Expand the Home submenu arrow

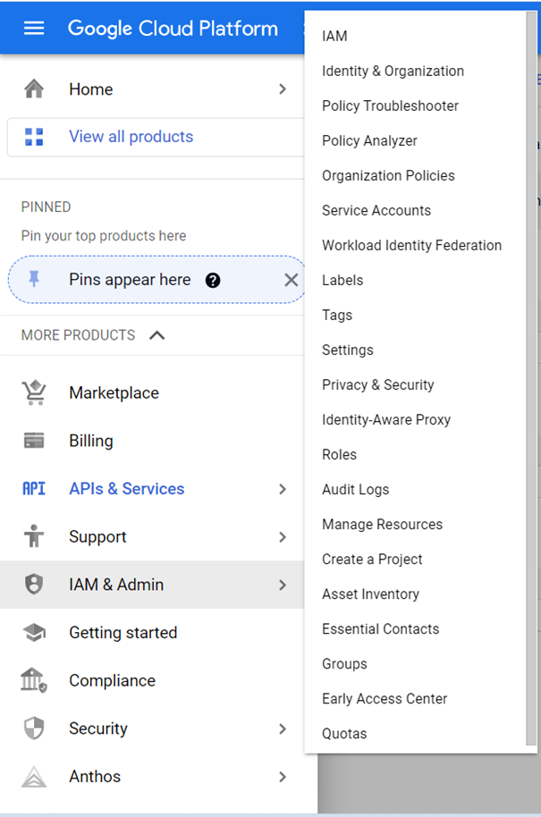tap(283, 89)
